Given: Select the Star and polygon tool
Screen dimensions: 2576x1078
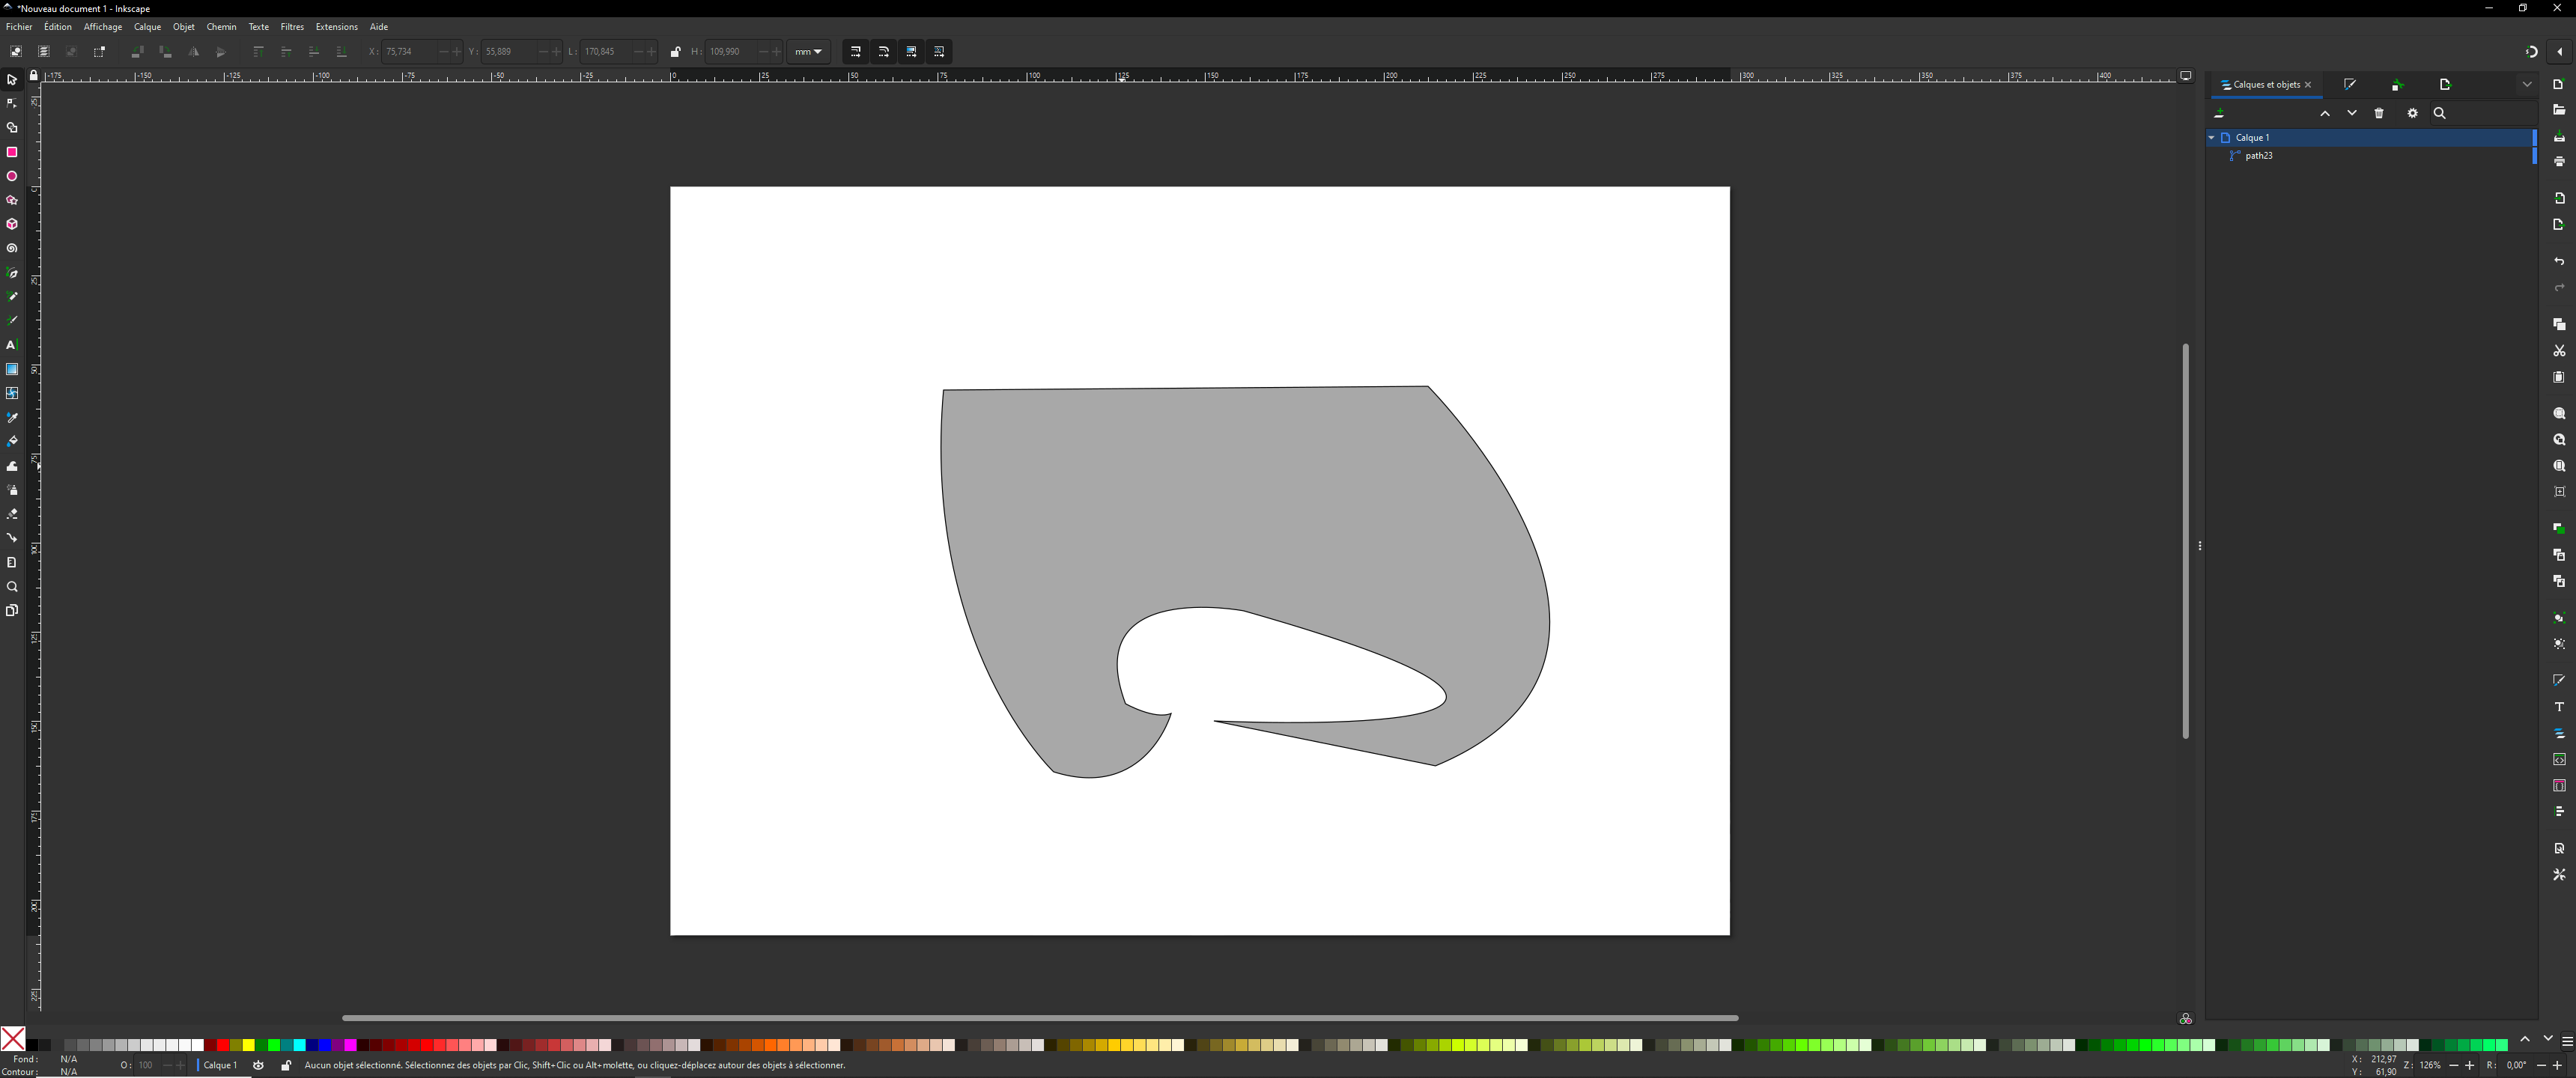Looking at the screenshot, I should coord(12,200).
